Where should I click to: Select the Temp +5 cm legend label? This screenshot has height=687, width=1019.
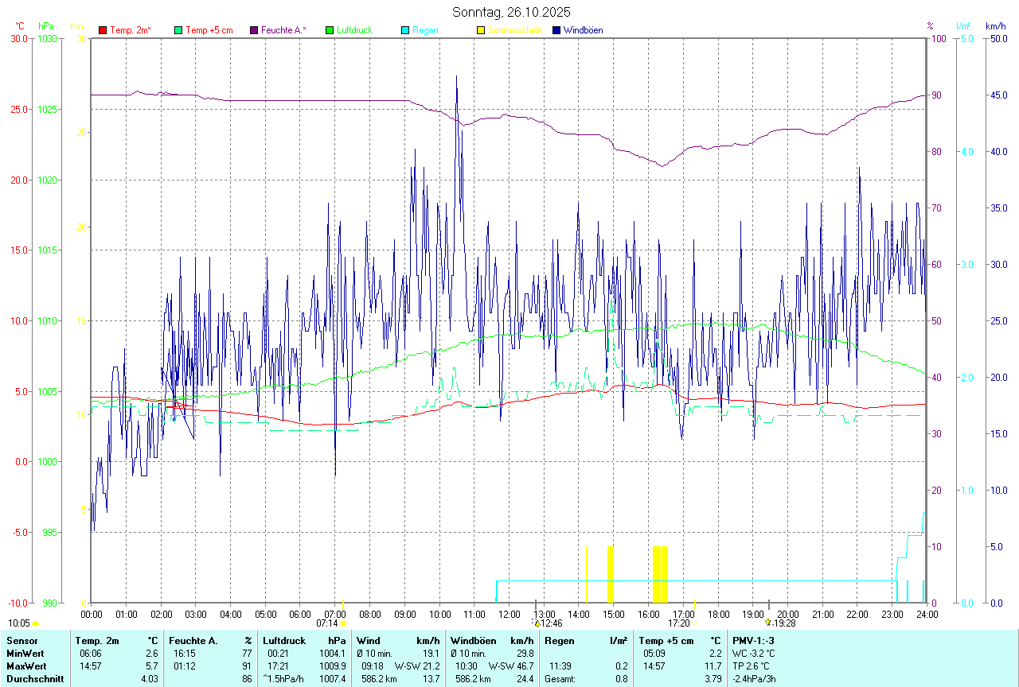pos(209,30)
